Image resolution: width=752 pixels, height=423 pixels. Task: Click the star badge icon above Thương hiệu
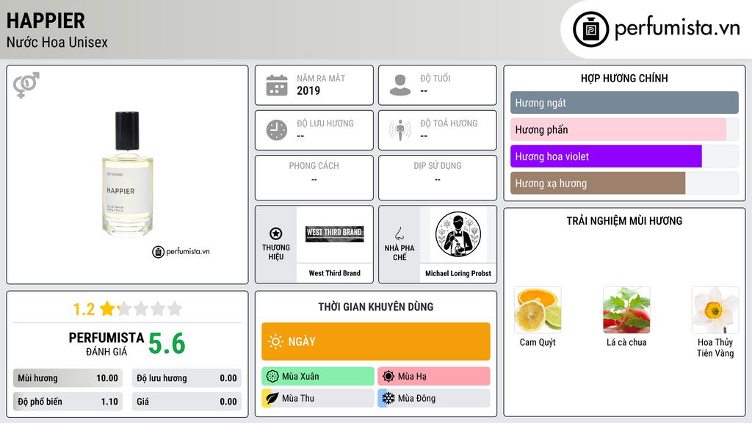coord(276,234)
